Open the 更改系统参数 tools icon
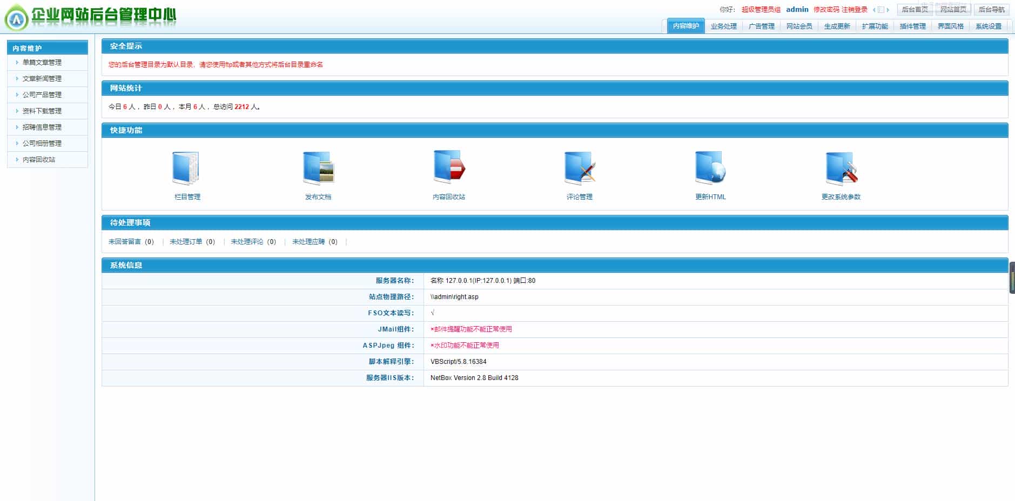Screen dimensions: 1015x501 [842, 168]
